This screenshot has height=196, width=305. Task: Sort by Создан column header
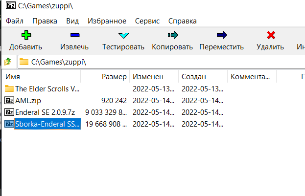pos(203,77)
